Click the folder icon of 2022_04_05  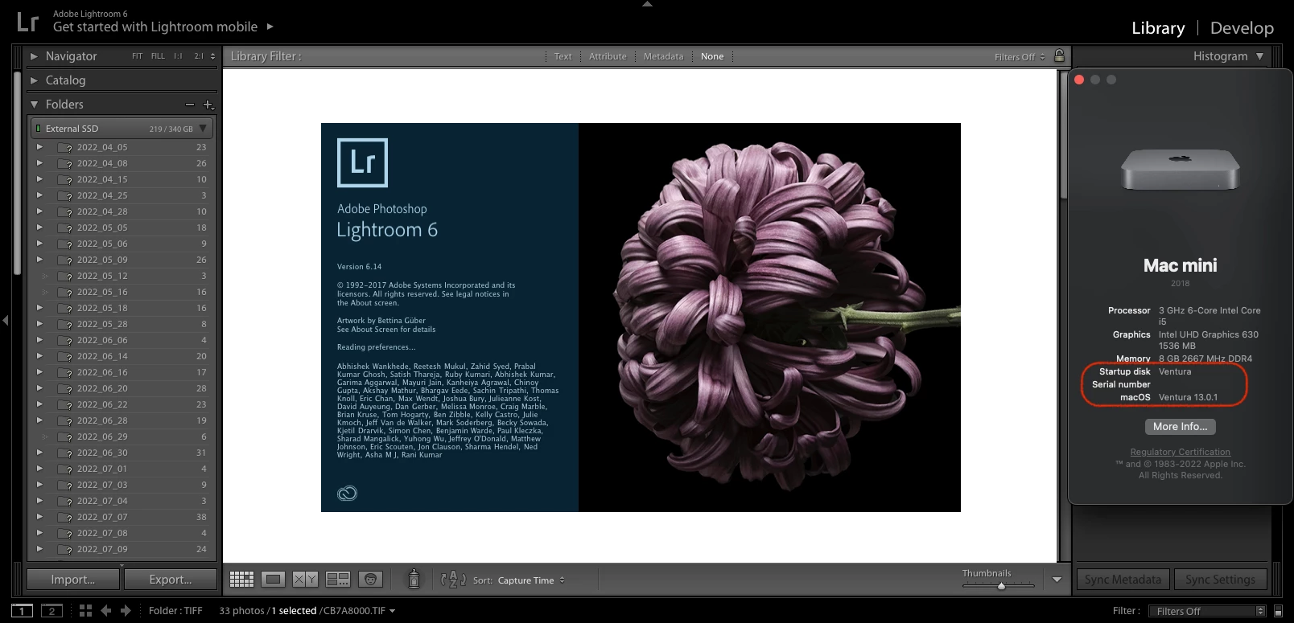pyautogui.click(x=65, y=148)
